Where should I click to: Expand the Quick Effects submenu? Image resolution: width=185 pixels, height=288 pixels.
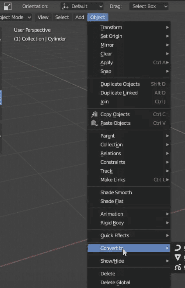click(x=129, y=235)
